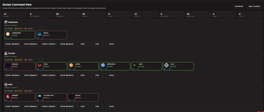Open wifi-card logs list icon
The height and width of the screenshot is (112, 264).
[75, 100]
